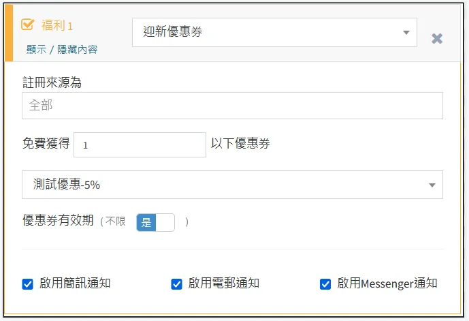Expand the 測試優惠-5% coupon dropdown

pos(232,185)
